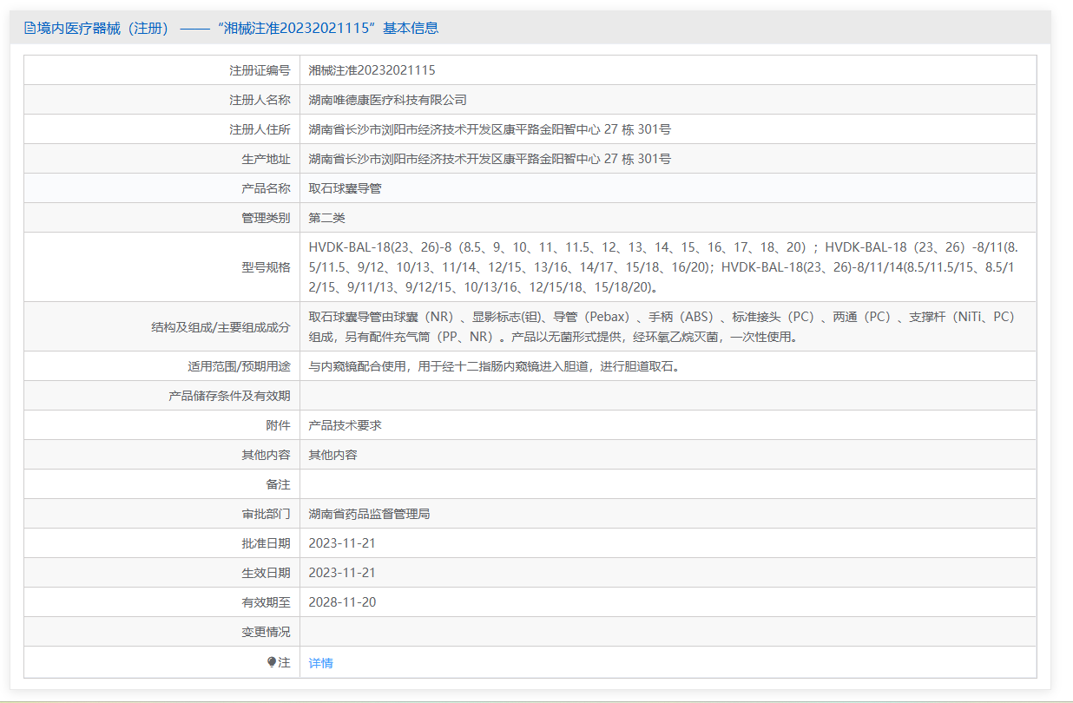Click the 生产地址 address value
The height and width of the screenshot is (703, 1073).
[x=490, y=159]
